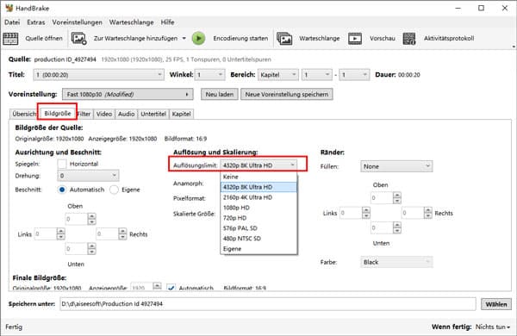This screenshot has height=336, width=517.
Task: Click the Neu laden button
Action: (x=220, y=94)
